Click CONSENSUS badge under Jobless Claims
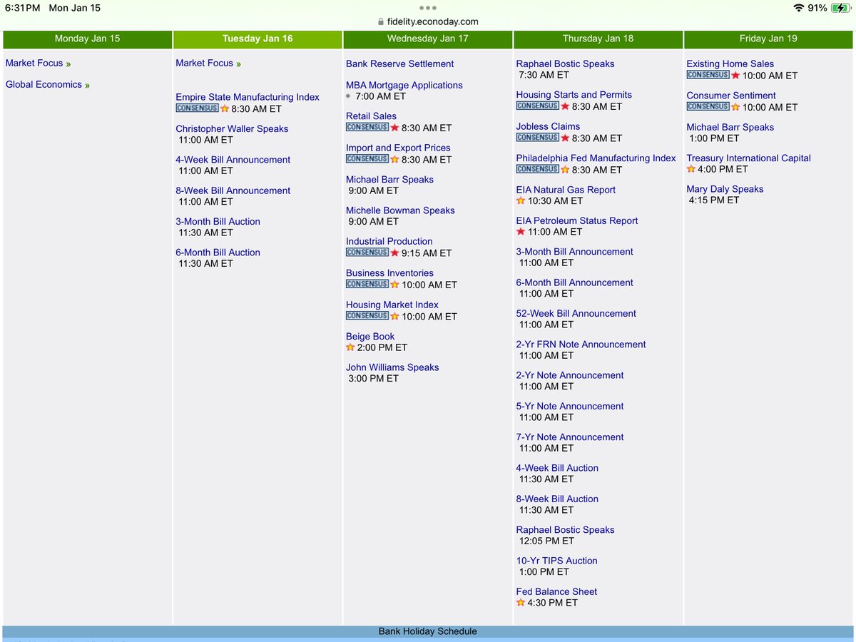 point(538,137)
